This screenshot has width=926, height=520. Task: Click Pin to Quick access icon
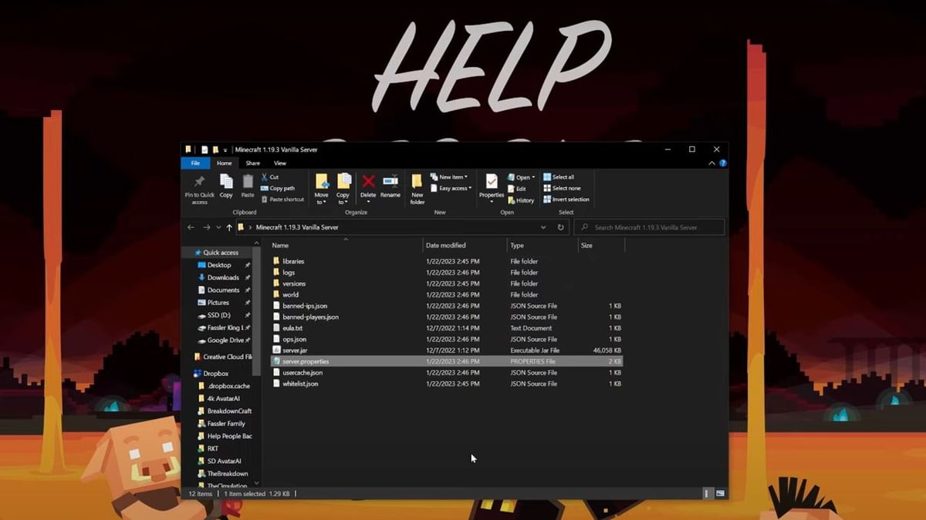point(200,186)
